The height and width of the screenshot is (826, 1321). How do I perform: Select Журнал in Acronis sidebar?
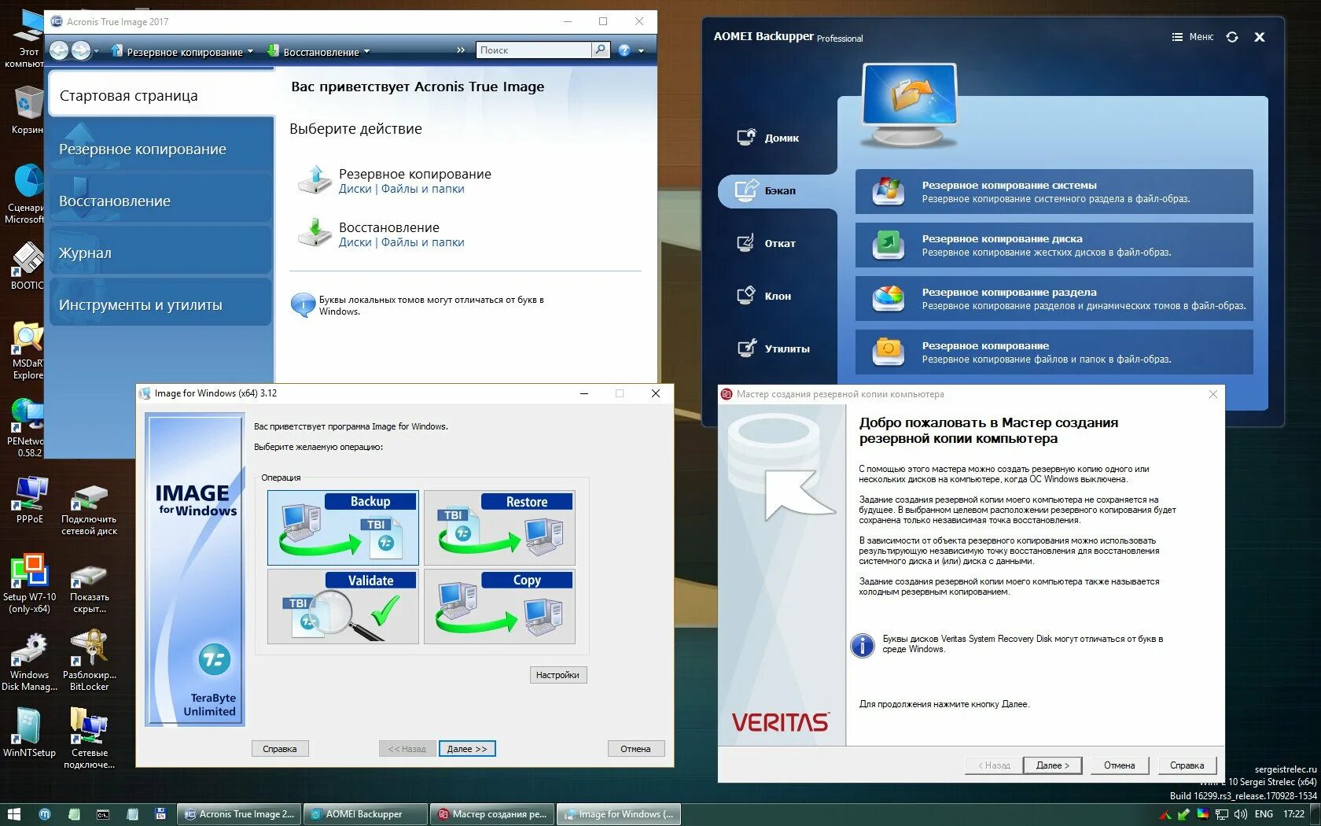[x=160, y=253]
